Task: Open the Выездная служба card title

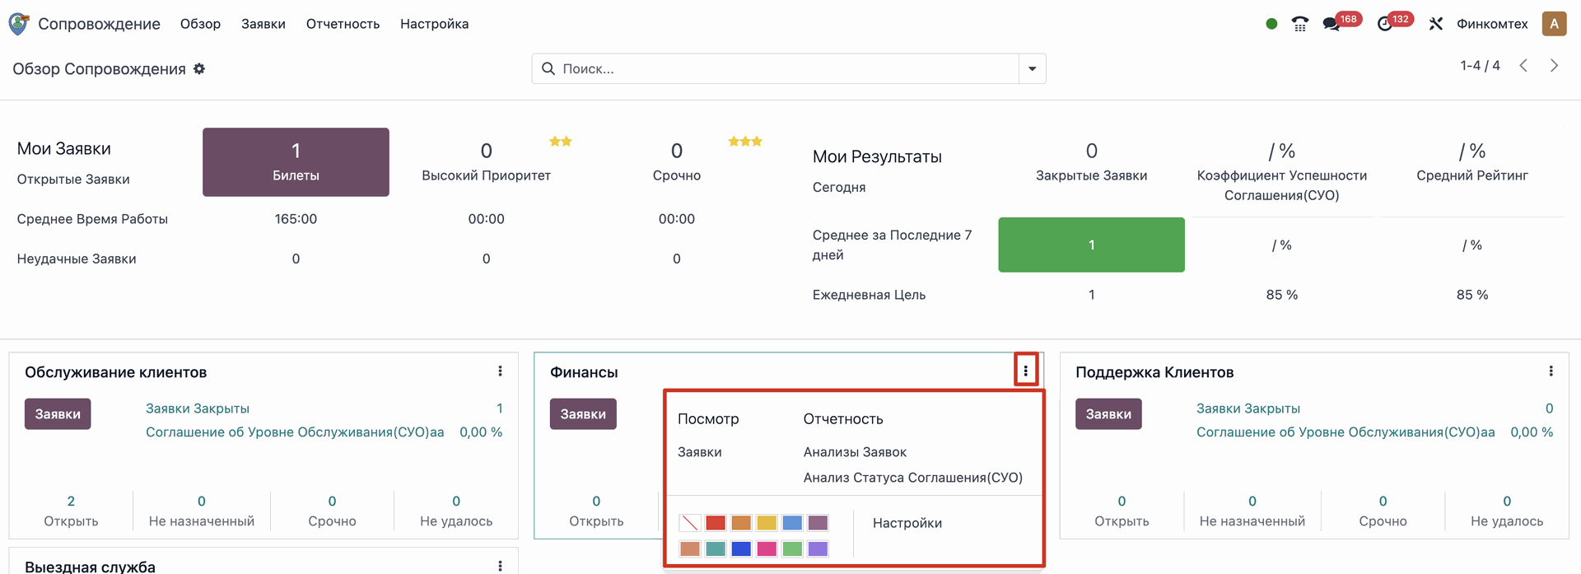Action: click(x=90, y=567)
